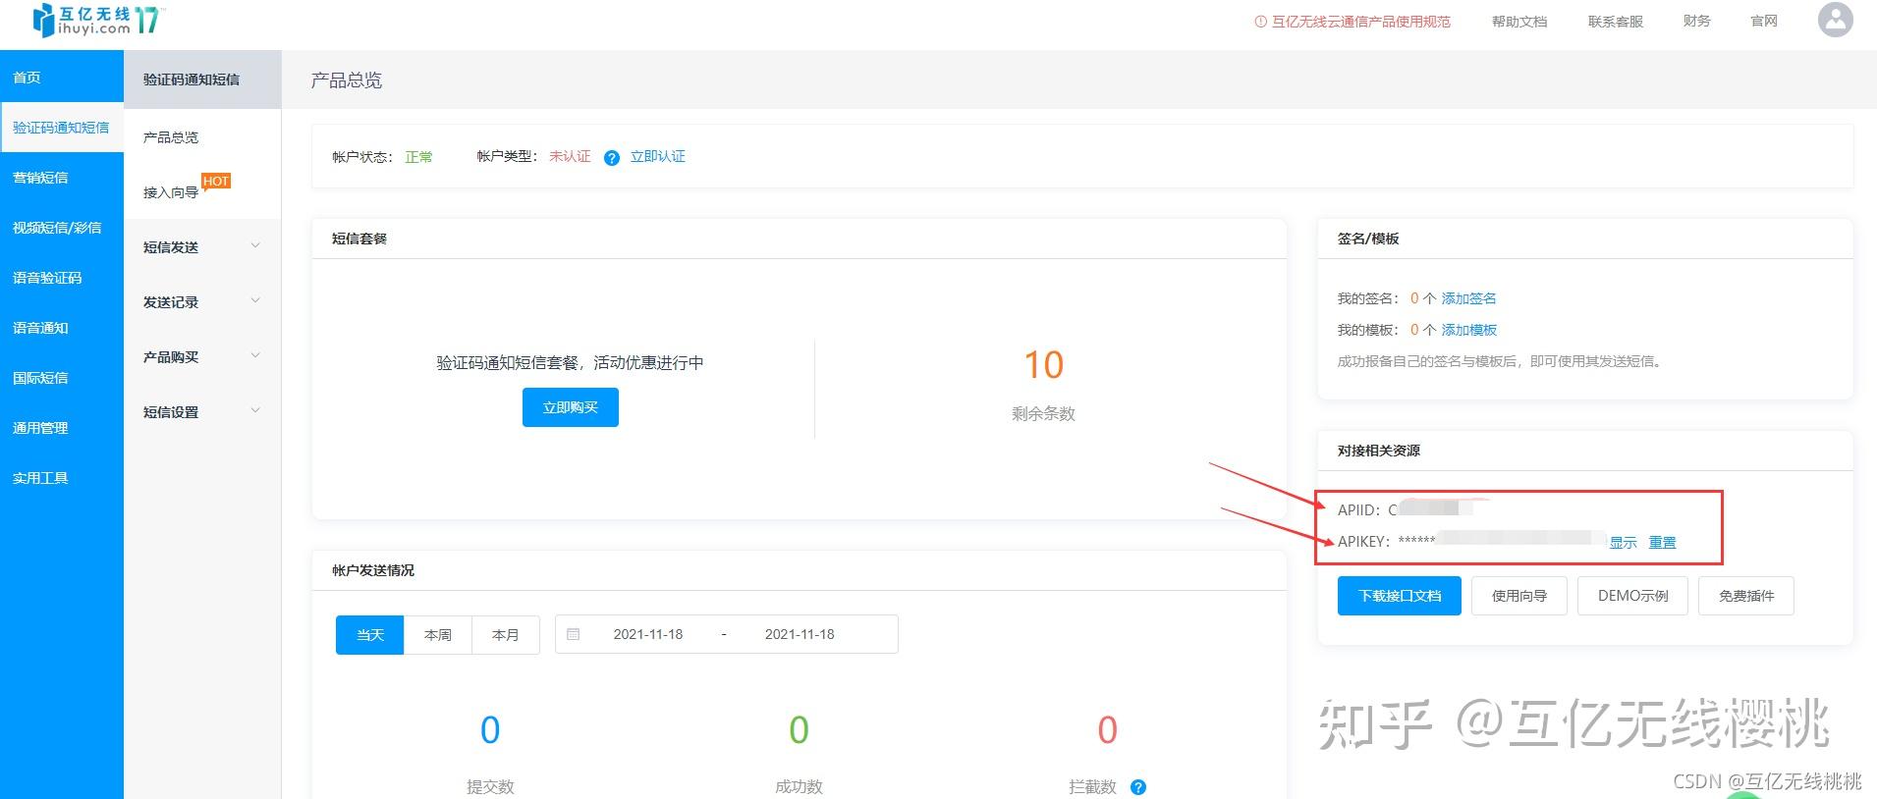The height and width of the screenshot is (799, 1877).
Task: Open 营销短信 in the sidebar
Action: tap(40, 178)
